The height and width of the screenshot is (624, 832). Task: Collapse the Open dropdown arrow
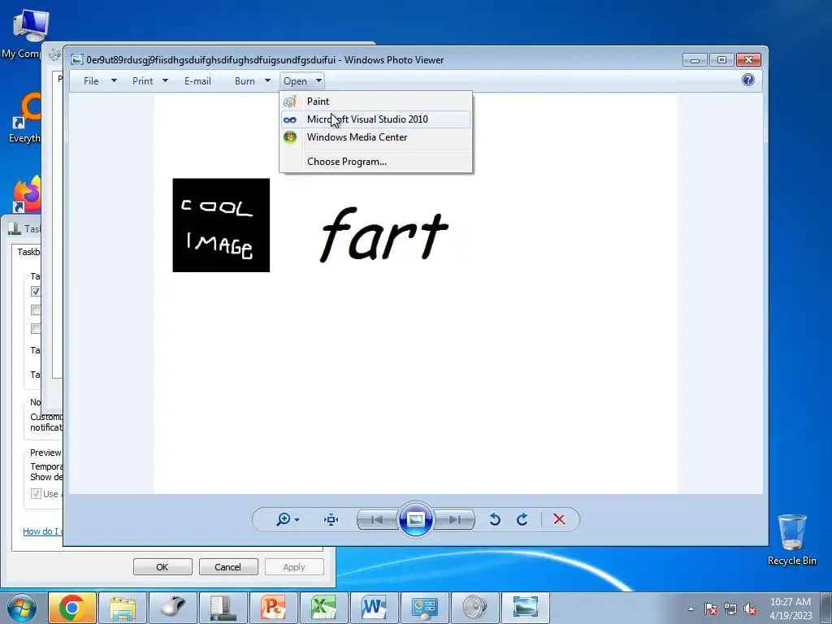point(318,80)
